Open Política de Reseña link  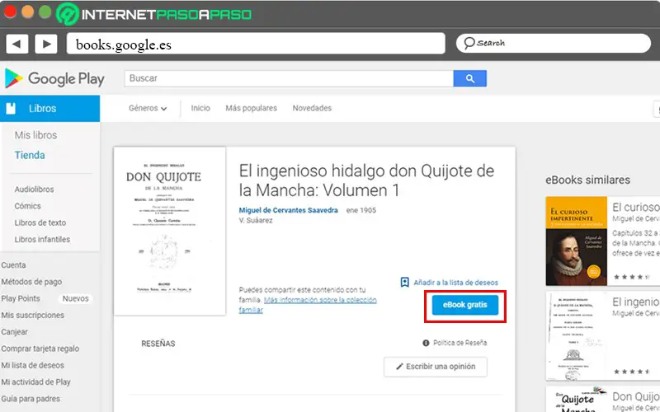coord(460,343)
